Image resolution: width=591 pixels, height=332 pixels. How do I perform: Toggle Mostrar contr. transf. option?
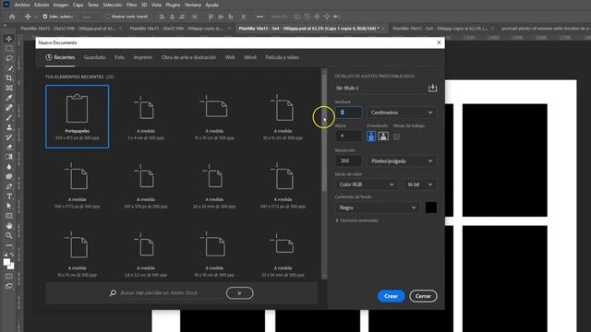(x=108, y=17)
